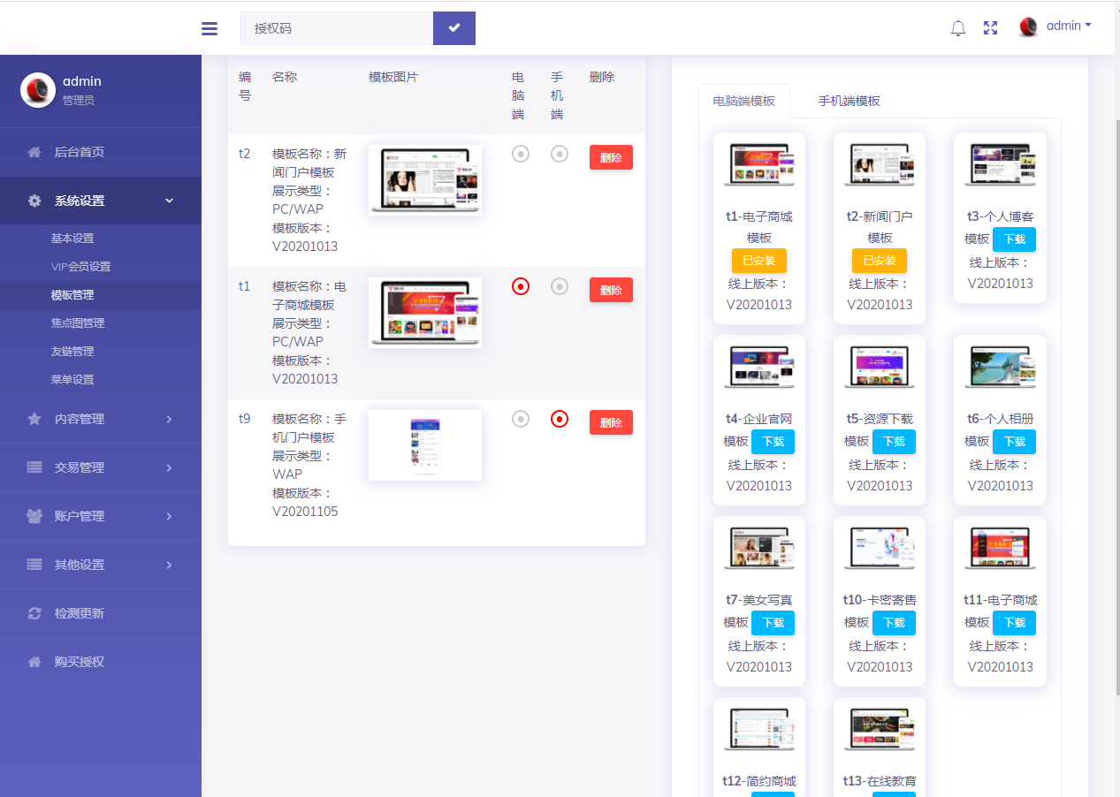
Task: Click the 检测更新 refresh item
Action: [x=80, y=613]
